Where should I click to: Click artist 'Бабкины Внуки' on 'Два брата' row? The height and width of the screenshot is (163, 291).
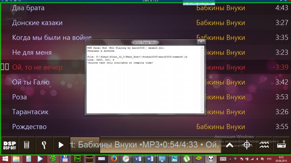point(221,8)
